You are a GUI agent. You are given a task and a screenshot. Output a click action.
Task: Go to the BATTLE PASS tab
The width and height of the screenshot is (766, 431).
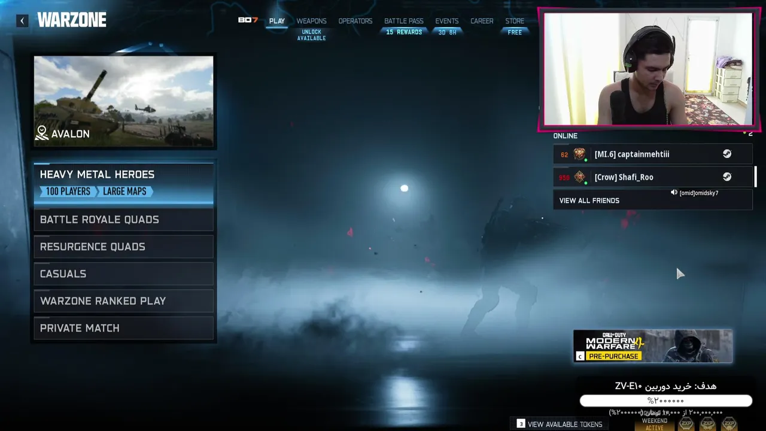pos(404,21)
